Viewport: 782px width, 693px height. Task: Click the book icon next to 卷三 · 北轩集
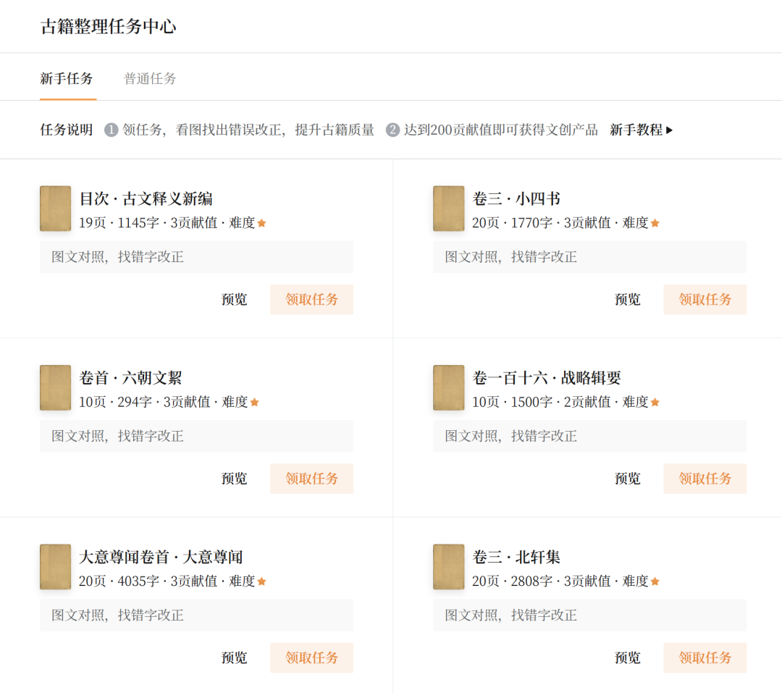click(x=448, y=566)
